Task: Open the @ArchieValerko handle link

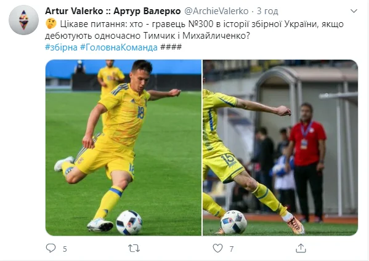Action: pyautogui.click(x=216, y=11)
